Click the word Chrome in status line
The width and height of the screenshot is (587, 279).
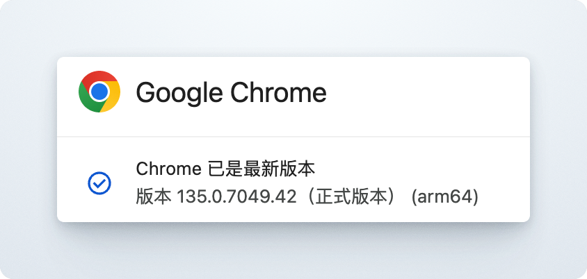[168, 169]
